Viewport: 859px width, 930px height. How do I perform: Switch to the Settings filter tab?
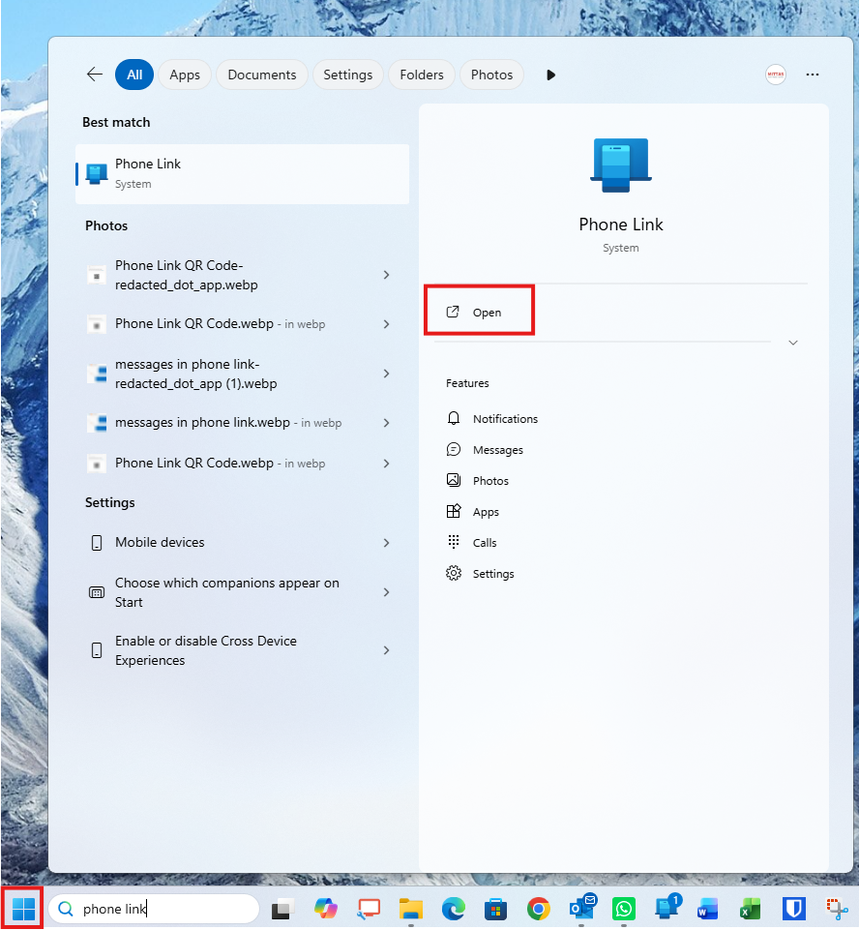348,75
